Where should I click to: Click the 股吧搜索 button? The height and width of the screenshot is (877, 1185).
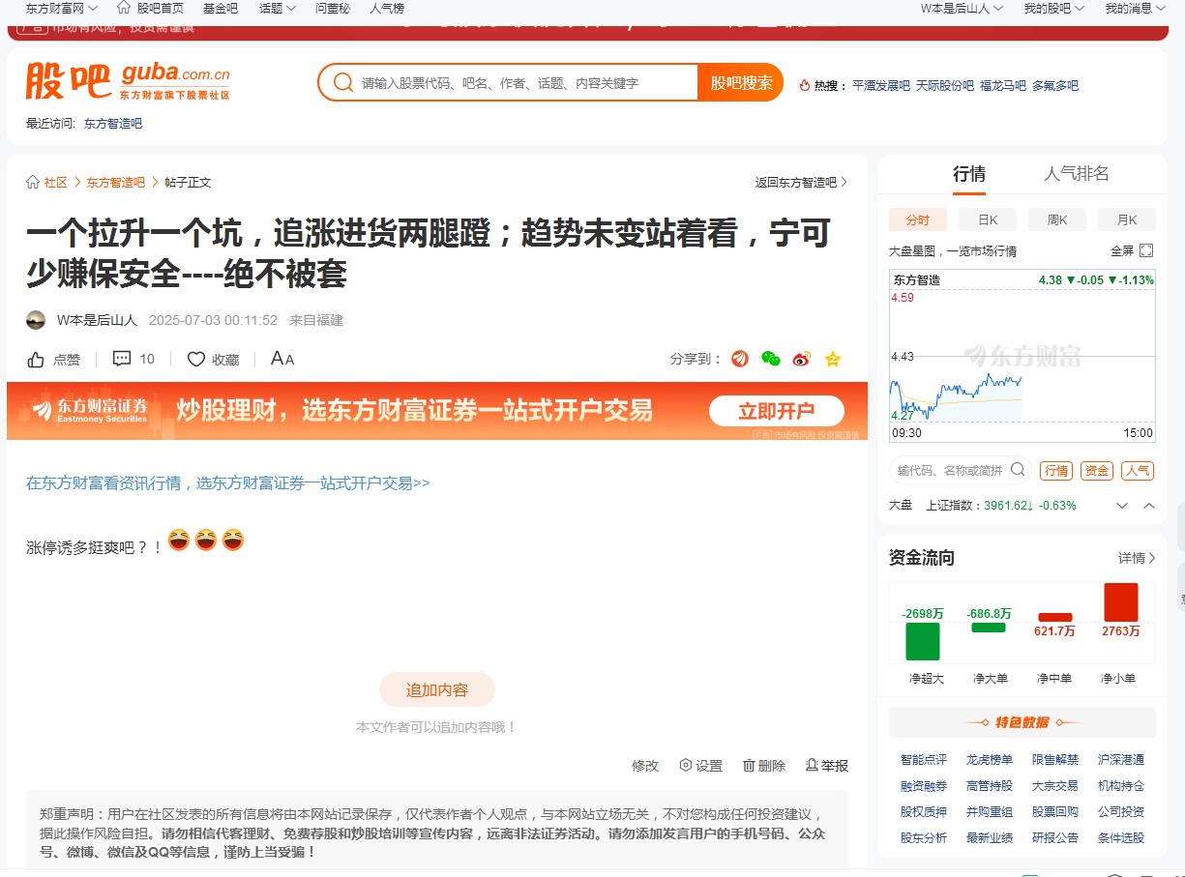pyautogui.click(x=741, y=83)
